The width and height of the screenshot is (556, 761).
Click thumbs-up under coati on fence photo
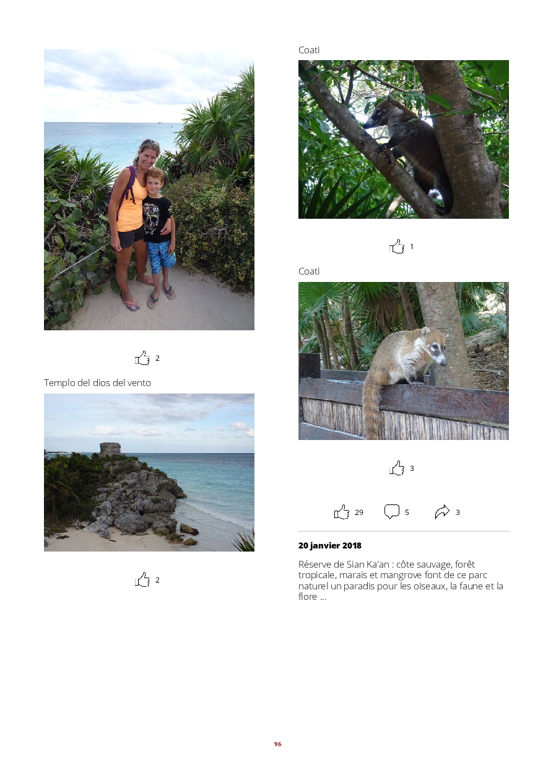click(397, 468)
